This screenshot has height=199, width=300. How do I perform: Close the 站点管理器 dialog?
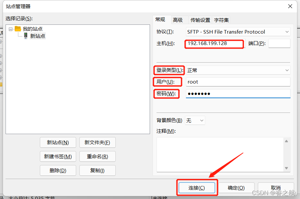(x=290, y=6)
